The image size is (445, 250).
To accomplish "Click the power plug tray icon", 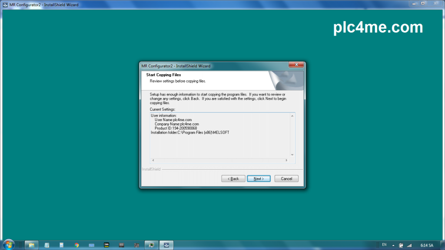I will point(401,245).
